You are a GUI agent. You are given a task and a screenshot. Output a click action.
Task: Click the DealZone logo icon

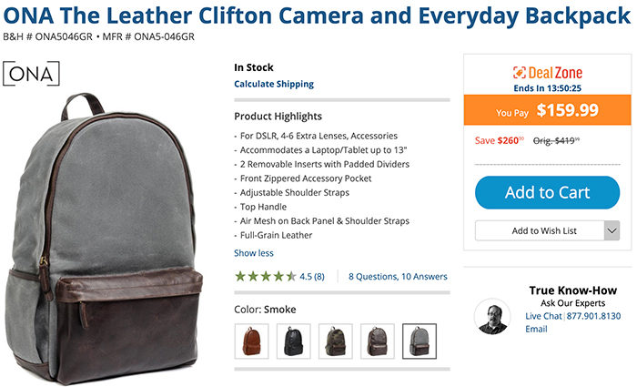tap(520, 73)
